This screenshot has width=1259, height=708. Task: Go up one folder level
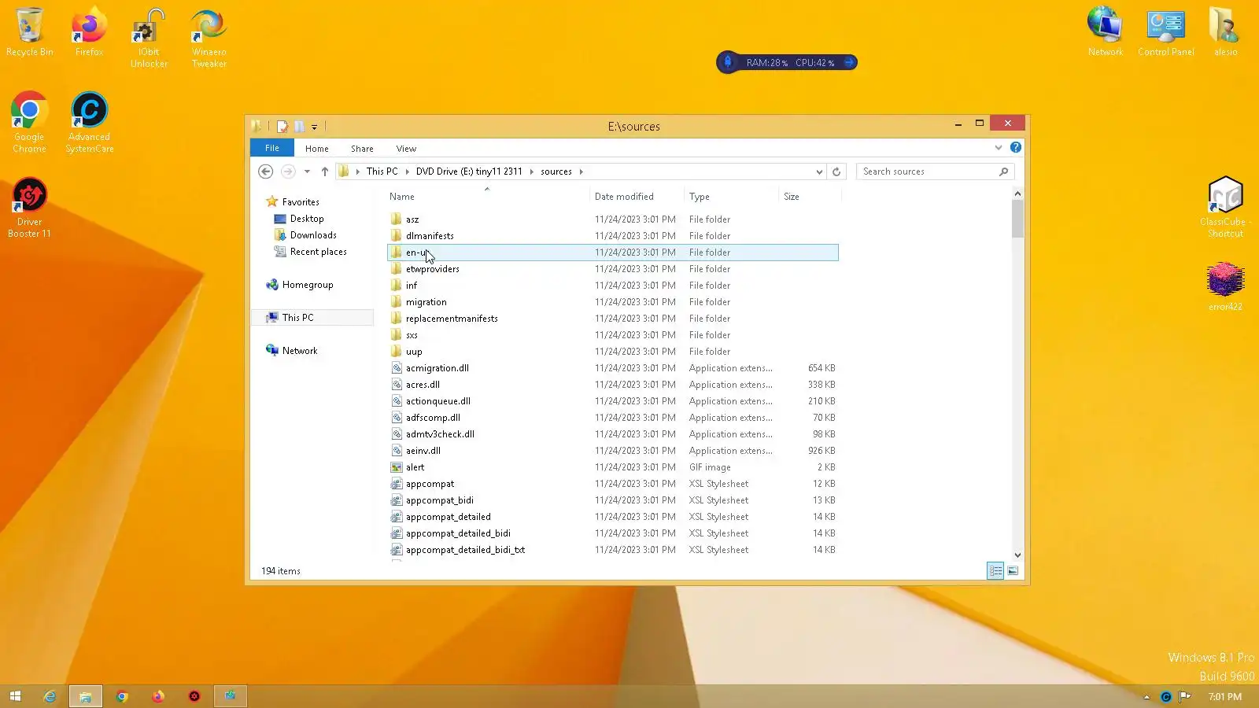[324, 171]
